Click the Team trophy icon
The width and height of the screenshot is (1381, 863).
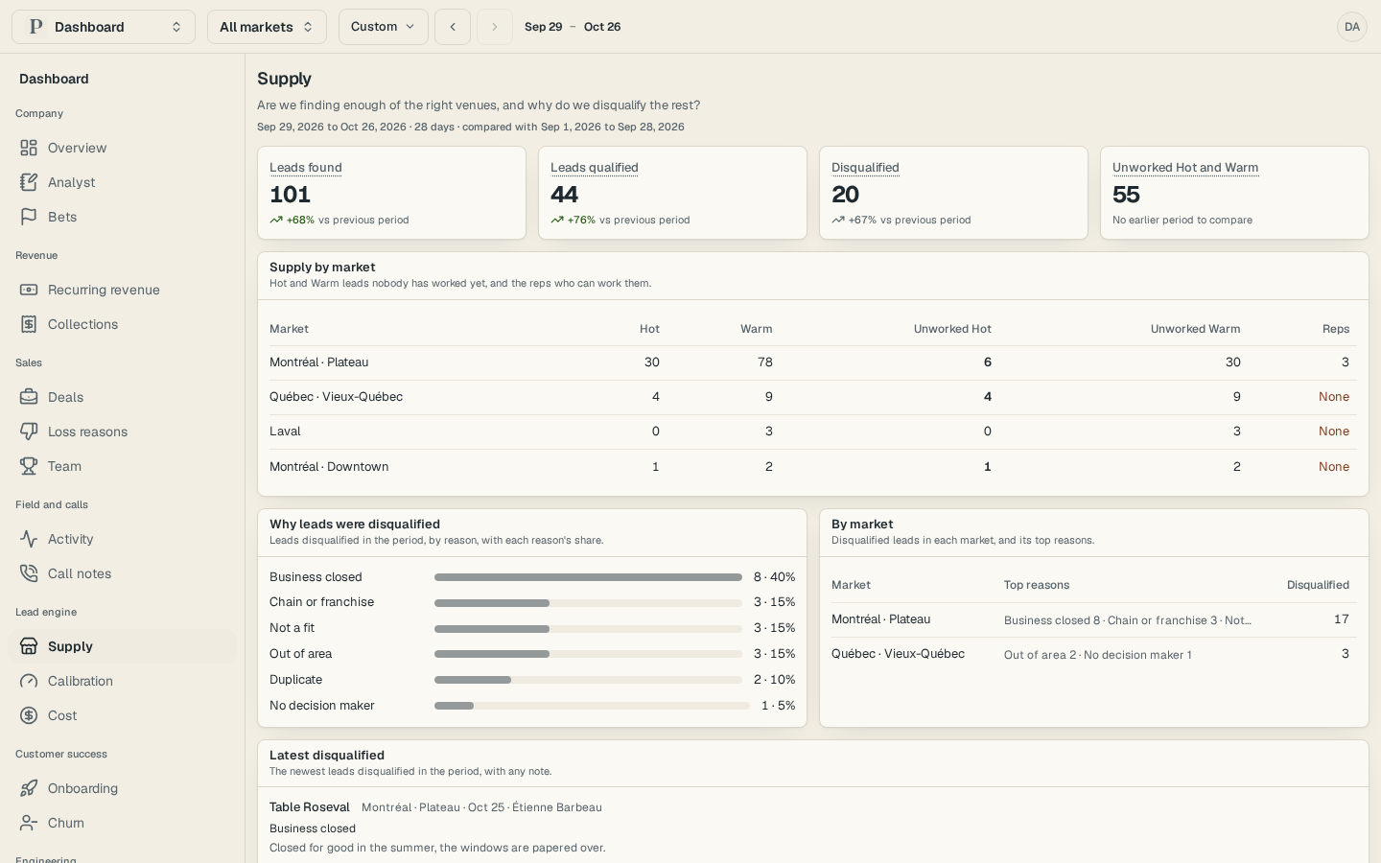tap(29, 466)
